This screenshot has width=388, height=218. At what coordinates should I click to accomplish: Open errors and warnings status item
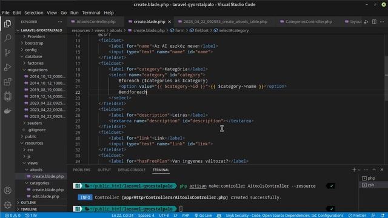pos(13,216)
